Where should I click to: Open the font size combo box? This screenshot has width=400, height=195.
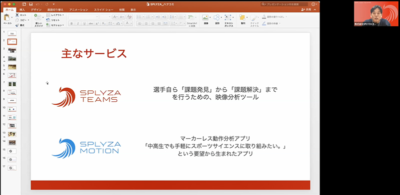click(105, 17)
